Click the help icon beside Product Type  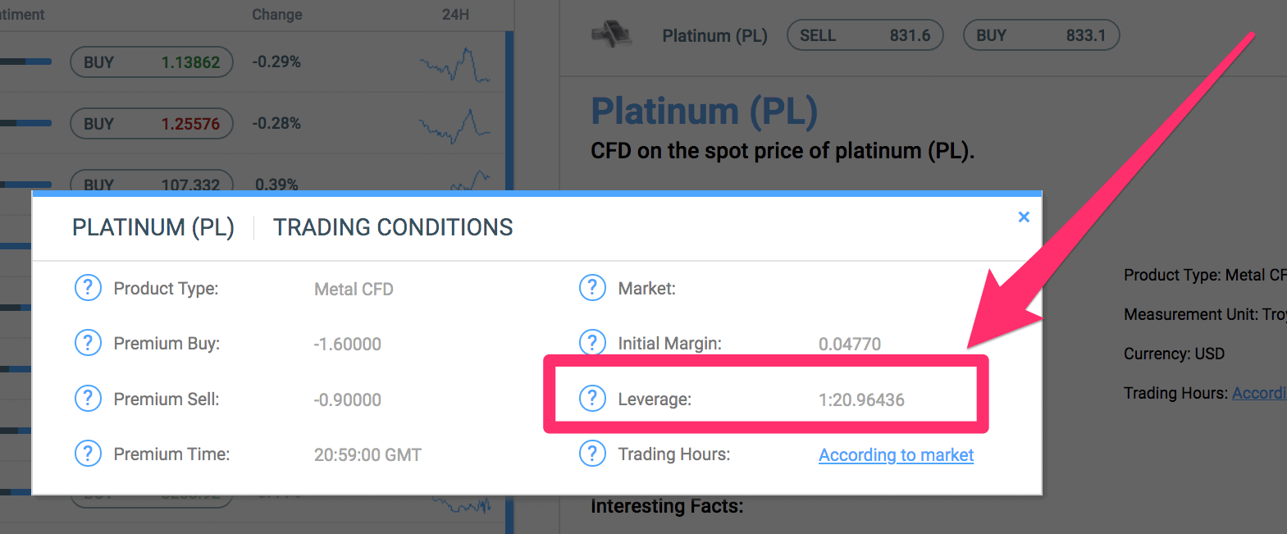point(88,288)
